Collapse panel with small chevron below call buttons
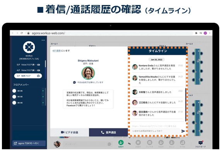The height and width of the screenshot is (150, 220). 130,138
